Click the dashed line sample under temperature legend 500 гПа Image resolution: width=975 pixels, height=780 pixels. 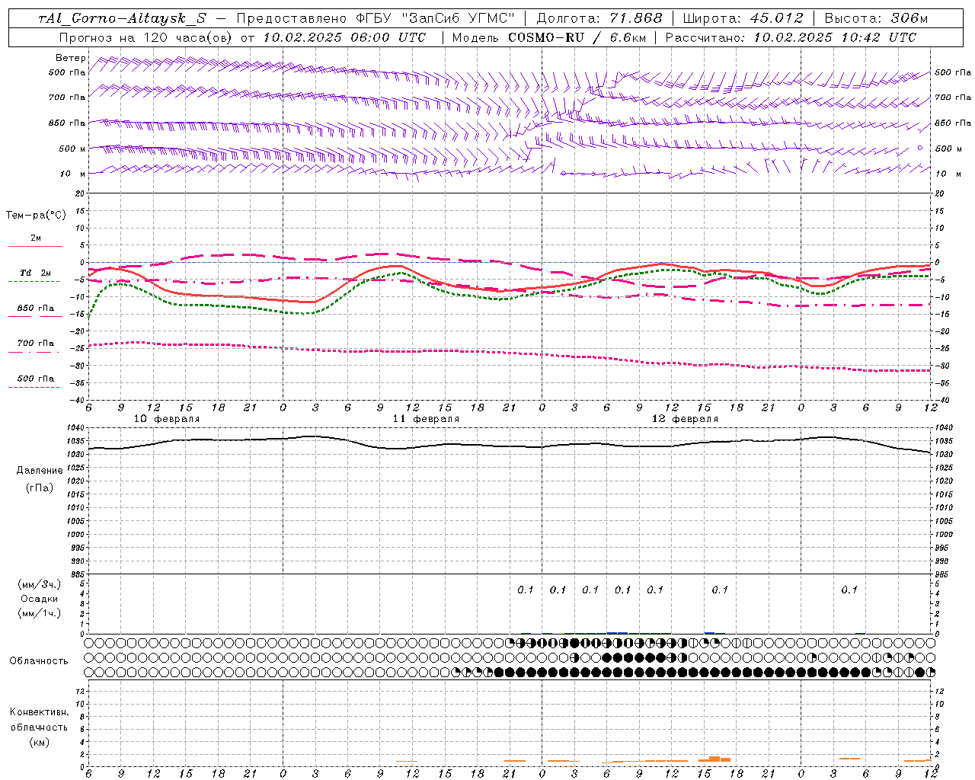point(34,387)
